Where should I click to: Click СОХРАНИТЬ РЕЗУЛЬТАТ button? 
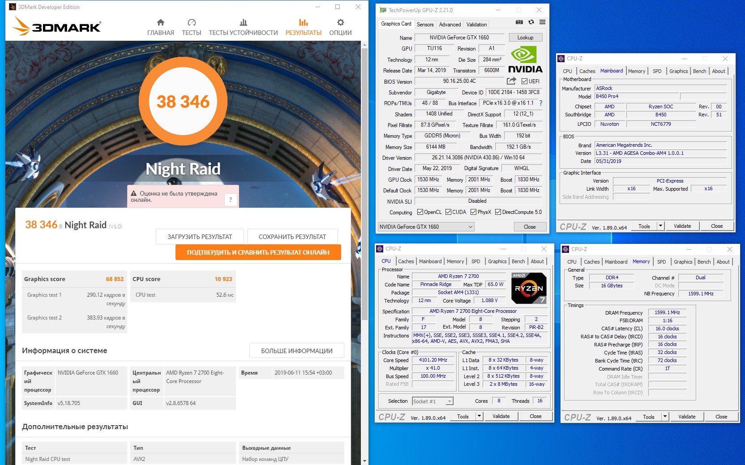tap(292, 237)
